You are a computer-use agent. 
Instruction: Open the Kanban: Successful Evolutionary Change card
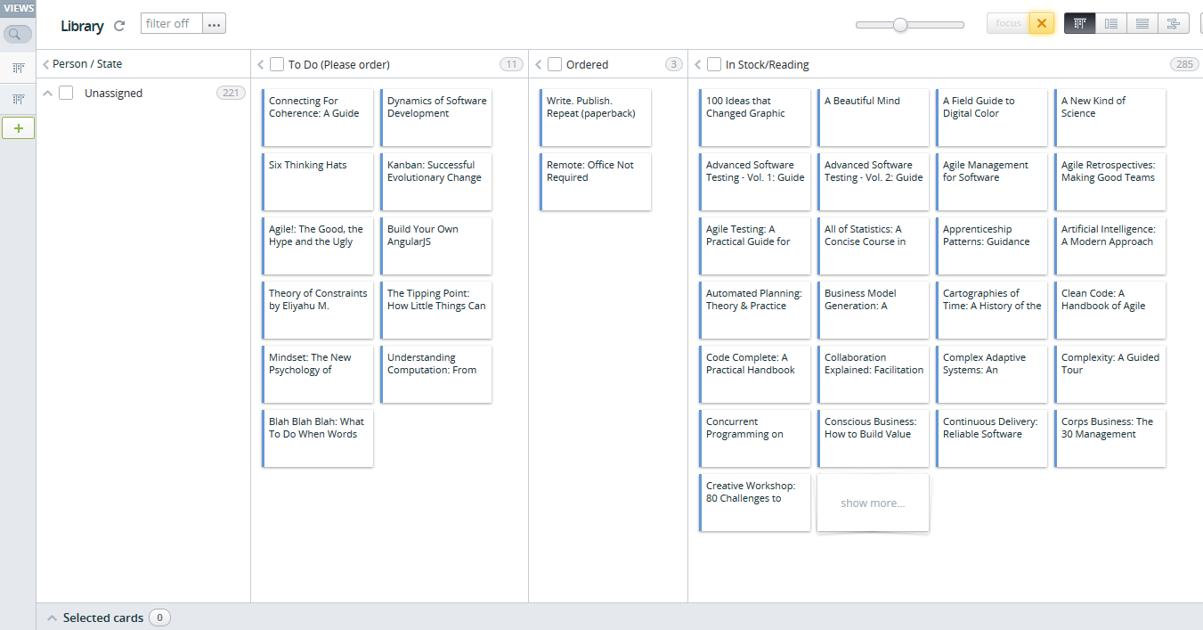pyautogui.click(x=436, y=182)
